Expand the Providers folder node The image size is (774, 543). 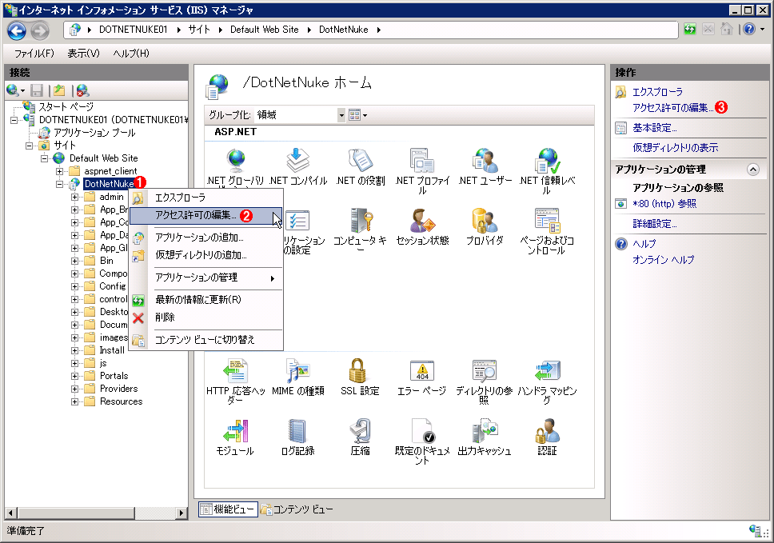point(74,389)
